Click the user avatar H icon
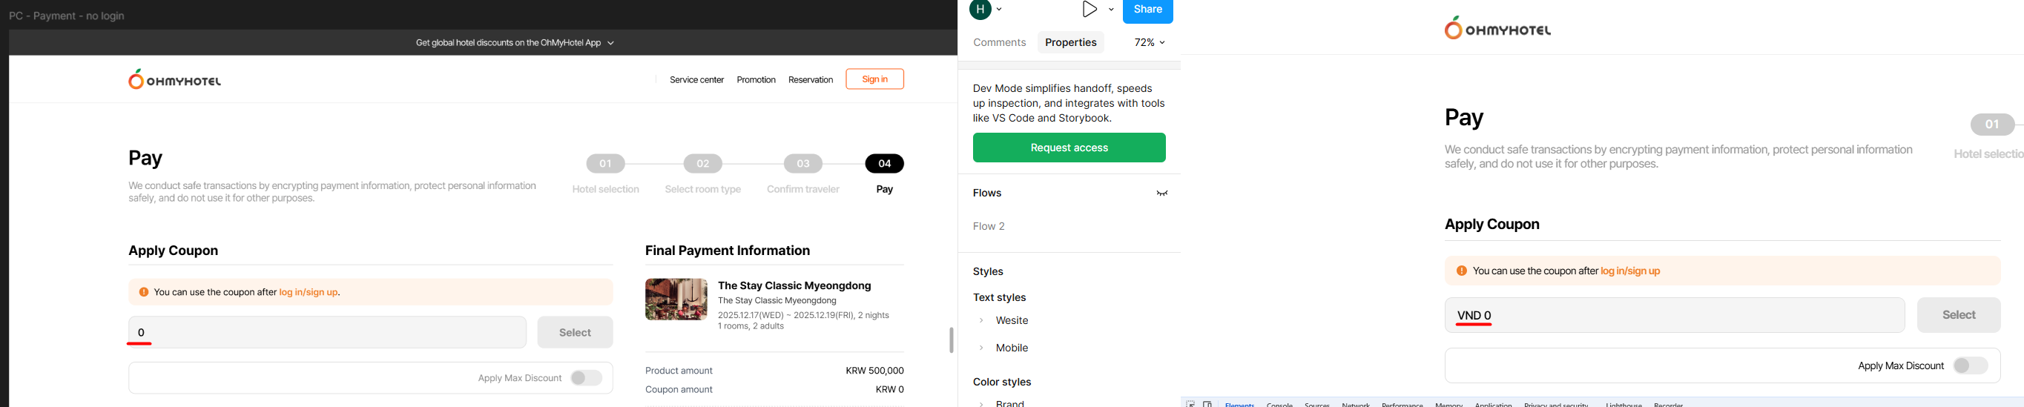Screen dimensions: 2024x407 tap(980, 10)
